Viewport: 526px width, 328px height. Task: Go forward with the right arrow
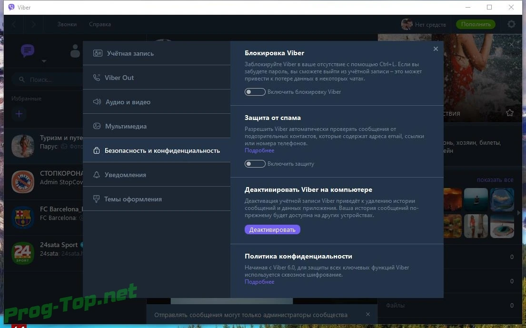(x=33, y=24)
